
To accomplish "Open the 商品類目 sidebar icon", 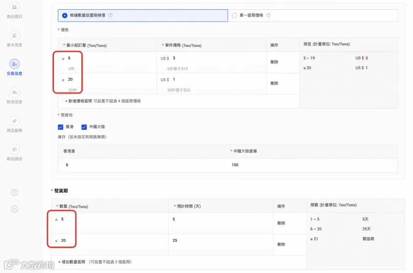I will click(15, 7).
